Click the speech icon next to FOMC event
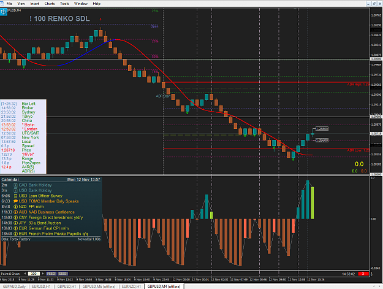This screenshot has width=383, height=289. coord(15,201)
